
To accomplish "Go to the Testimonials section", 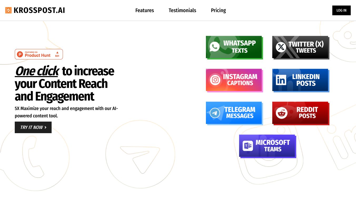I will point(182,10).
